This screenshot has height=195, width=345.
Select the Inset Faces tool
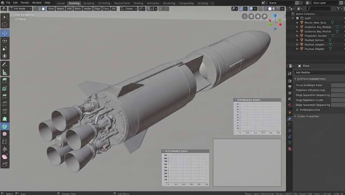click(5, 88)
